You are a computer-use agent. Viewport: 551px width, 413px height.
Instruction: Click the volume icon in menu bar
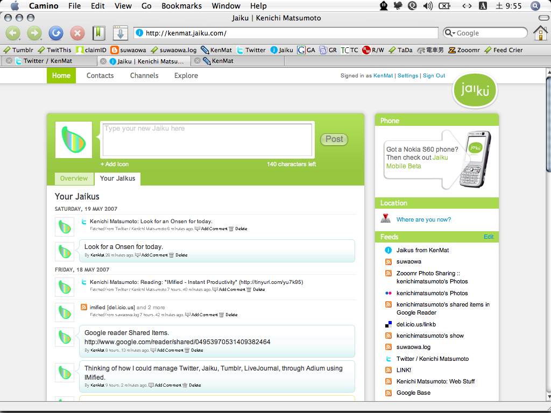428,5
